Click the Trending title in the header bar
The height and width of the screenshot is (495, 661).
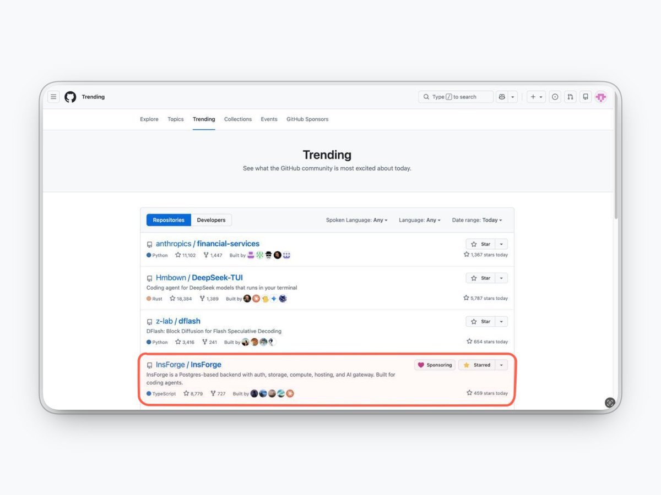pyautogui.click(x=93, y=97)
